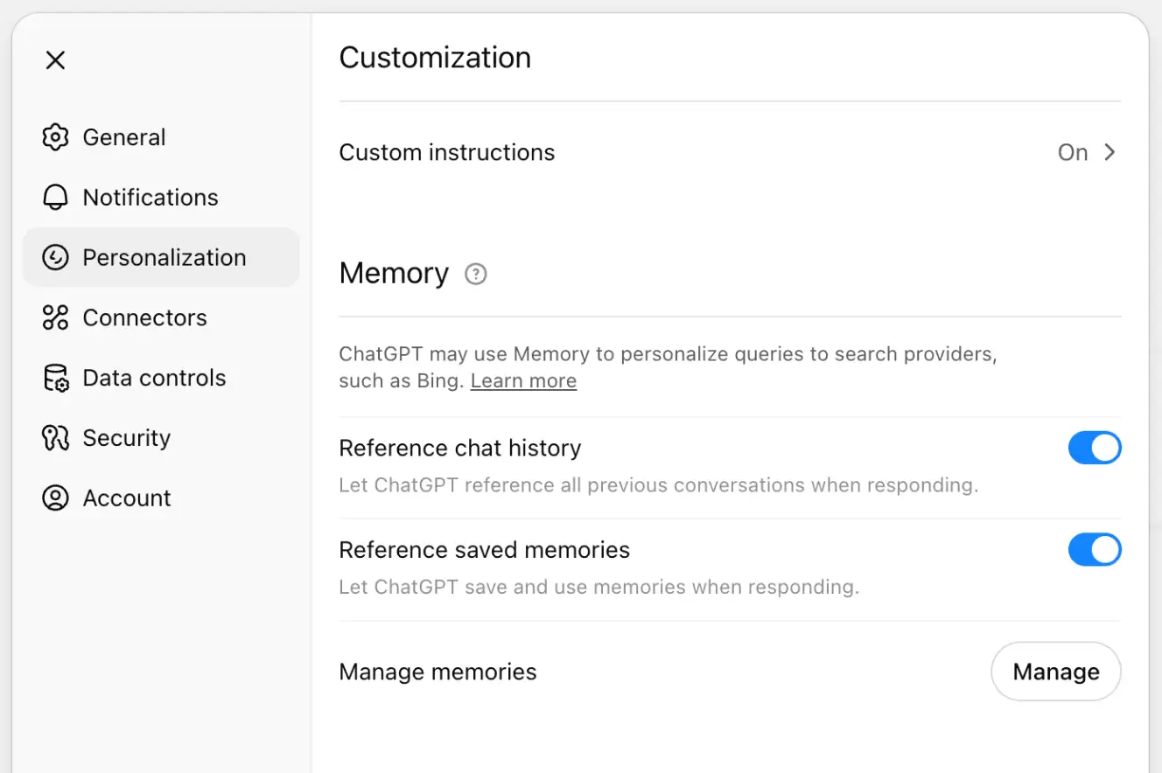Viewport: 1162px width, 773px height.
Task: Open the Memory help question mark
Action: click(475, 275)
